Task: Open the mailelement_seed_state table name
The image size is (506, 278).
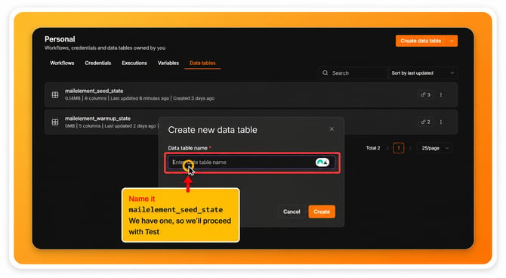Action: click(94, 91)
